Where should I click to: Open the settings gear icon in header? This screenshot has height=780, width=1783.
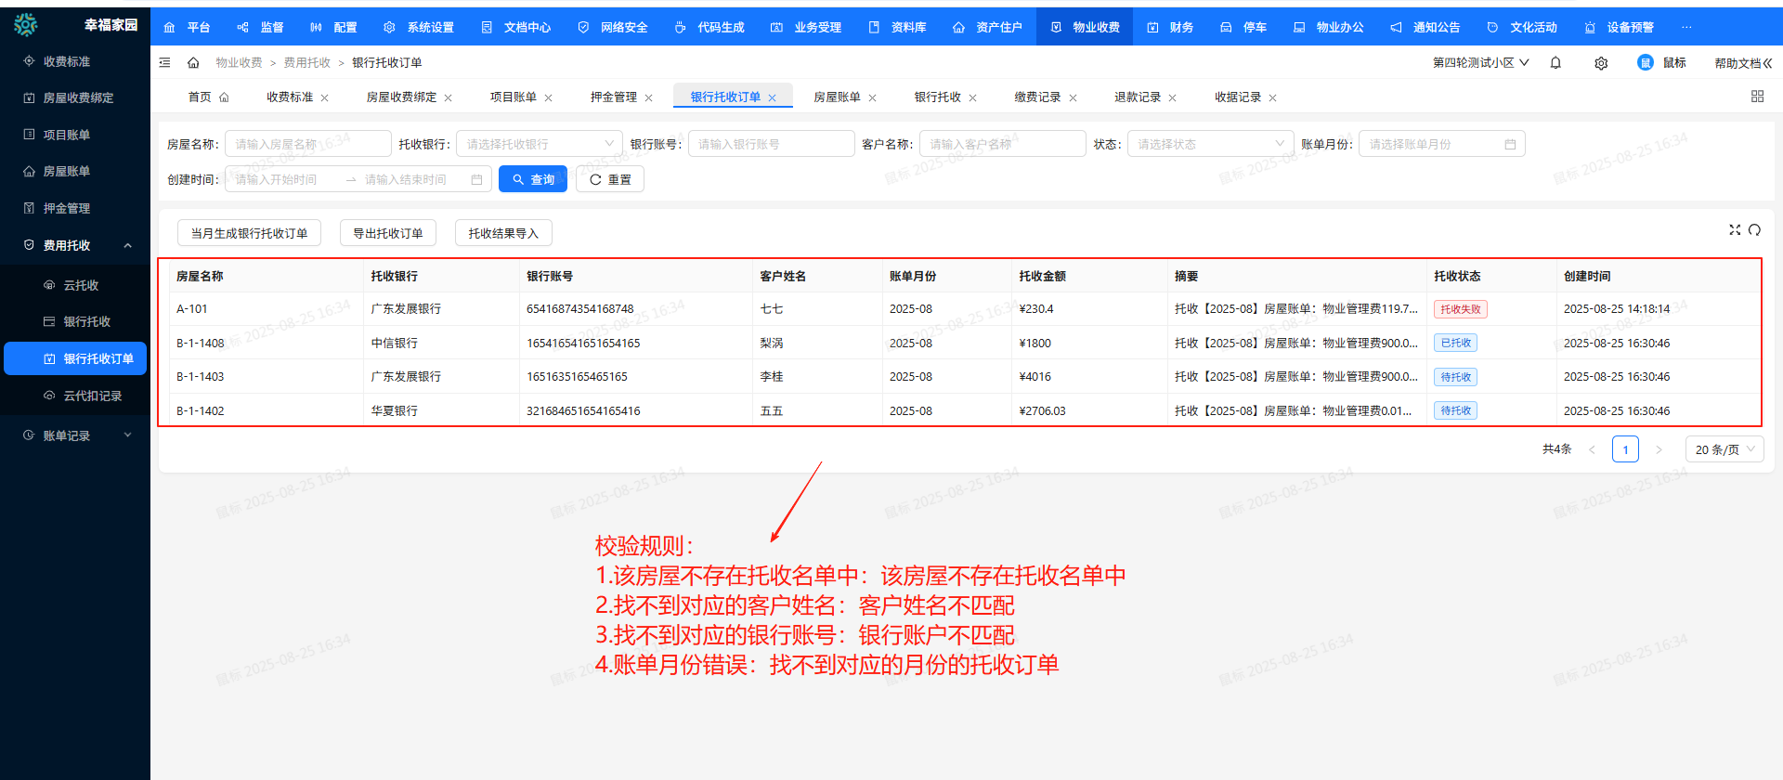[1601, 63]
